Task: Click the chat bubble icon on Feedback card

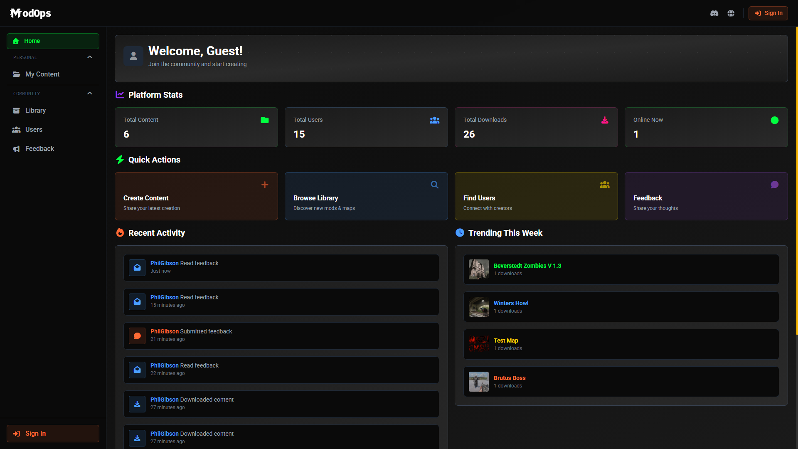Action: click(775, 185)
